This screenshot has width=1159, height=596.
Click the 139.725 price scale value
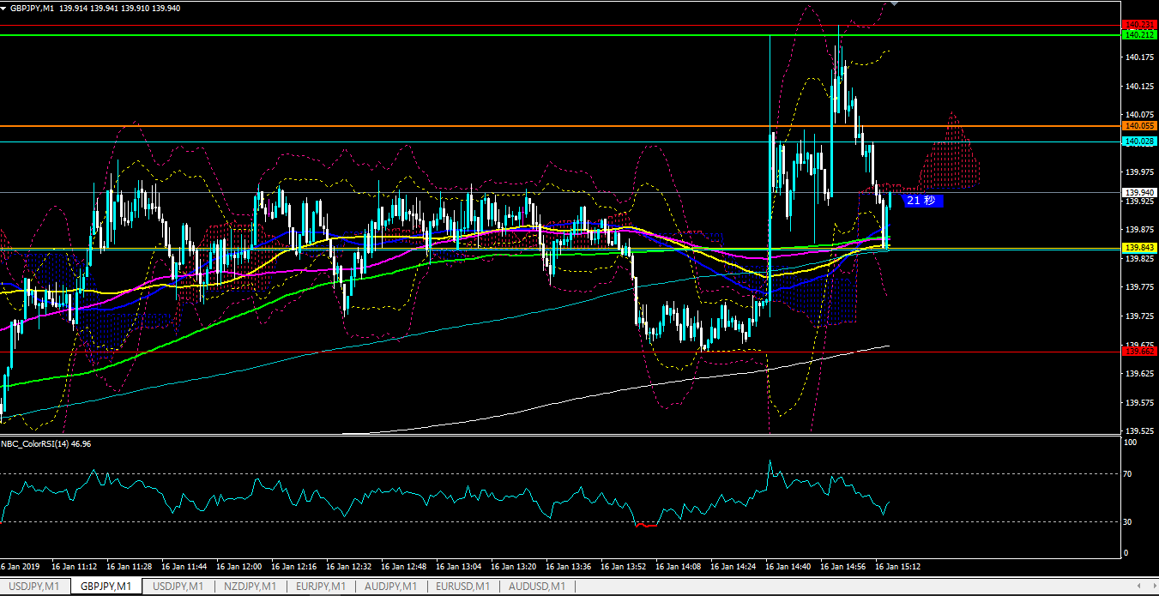[x=1139, y=316]
